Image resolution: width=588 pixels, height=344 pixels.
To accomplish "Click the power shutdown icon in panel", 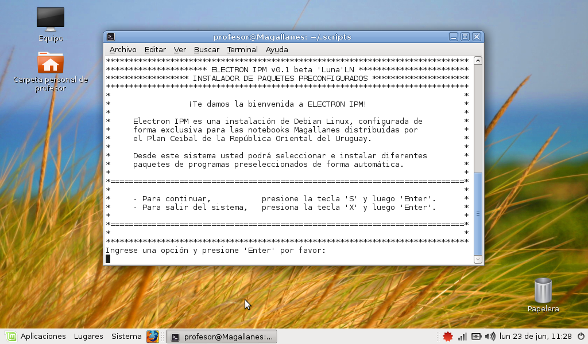I will point(581,337).
